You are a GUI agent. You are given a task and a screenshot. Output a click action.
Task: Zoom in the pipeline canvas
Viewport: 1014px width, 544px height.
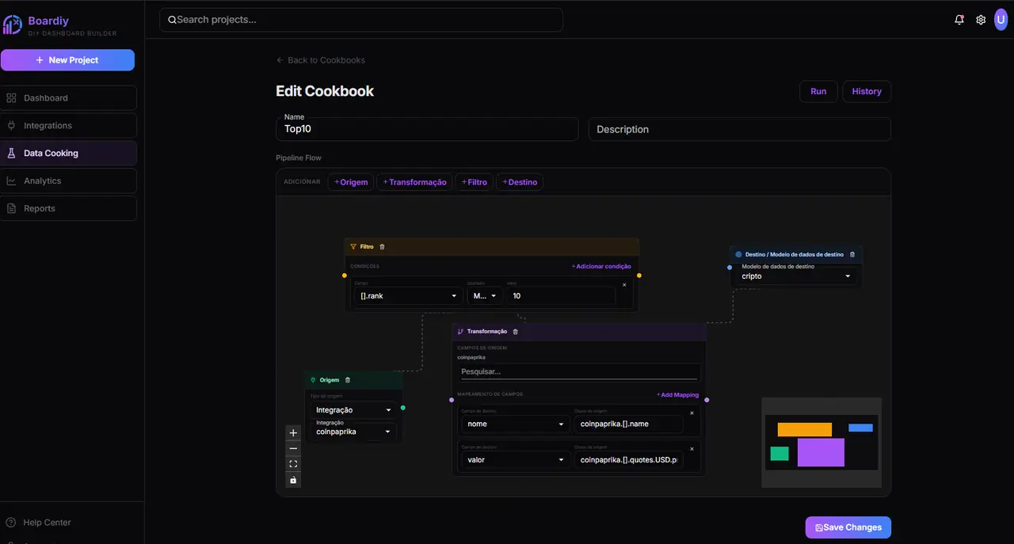[293, 433]
